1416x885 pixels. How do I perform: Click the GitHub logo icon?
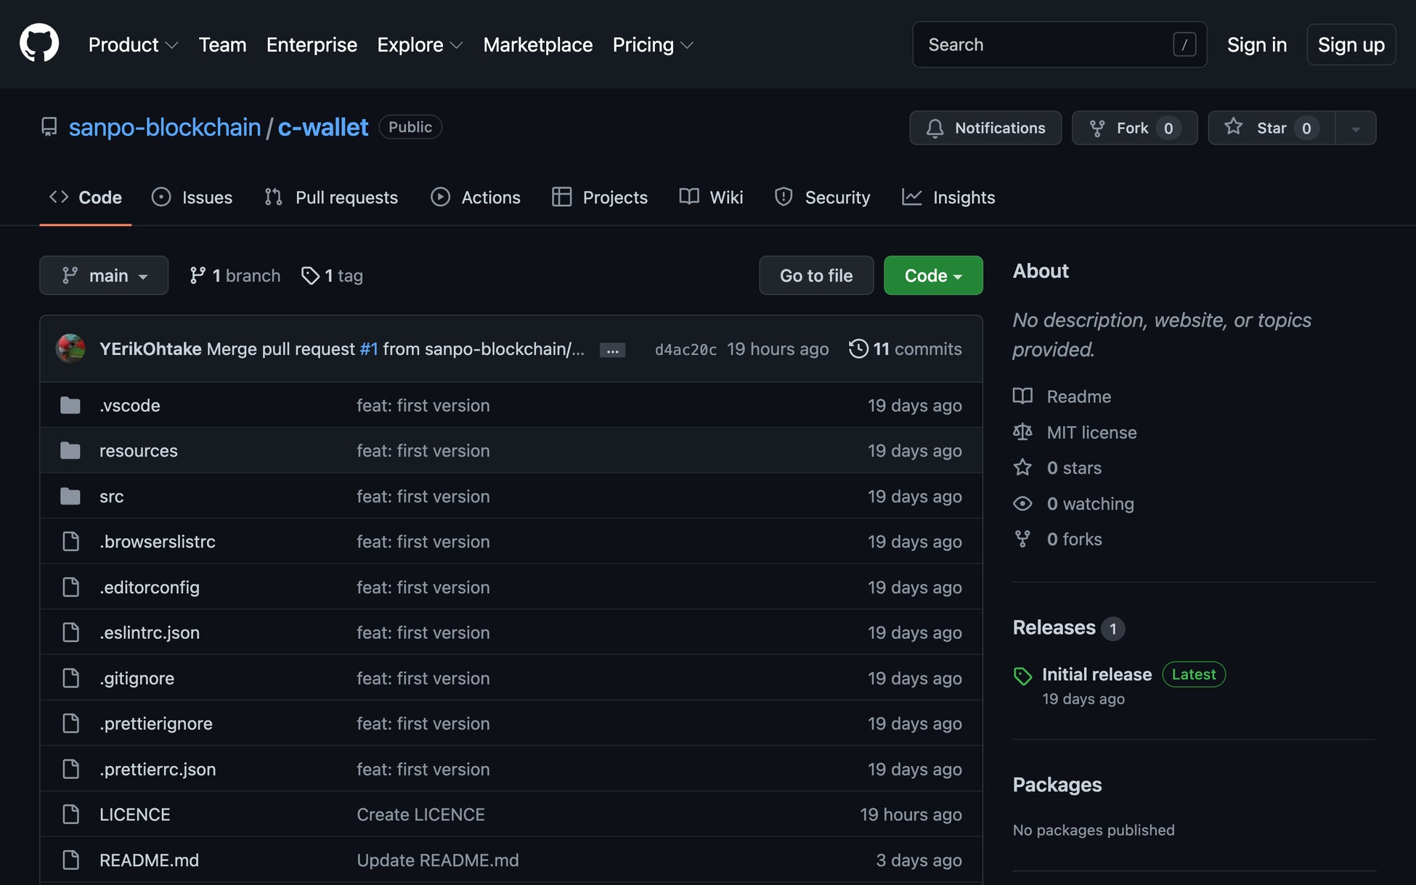coord(39,44)
